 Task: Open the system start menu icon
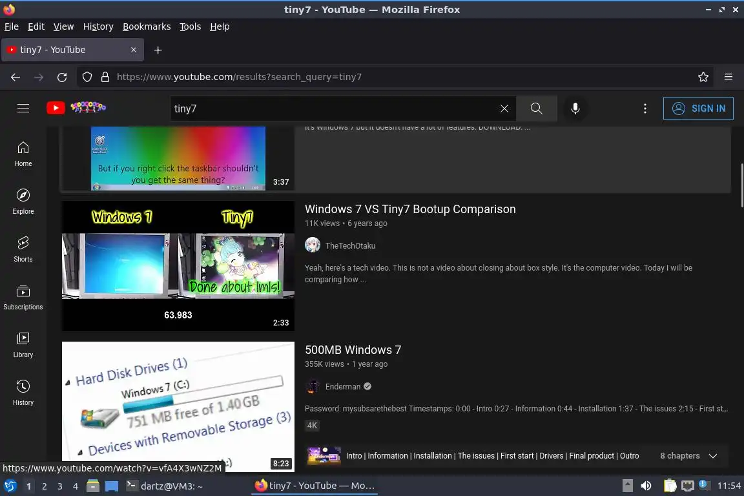click(10, 486)
